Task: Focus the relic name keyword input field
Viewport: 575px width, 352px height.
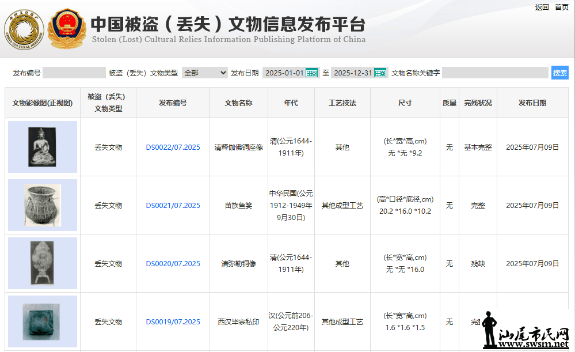Action: pyautogui.click(x=494, y=73)
